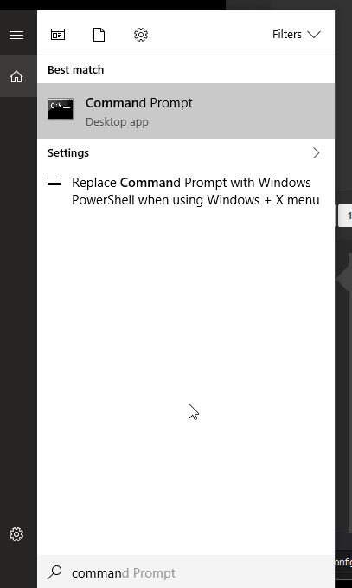This screenshot has height=588, width=352.
Task: Filter results by the Apps icon
Action: (58, 35)
